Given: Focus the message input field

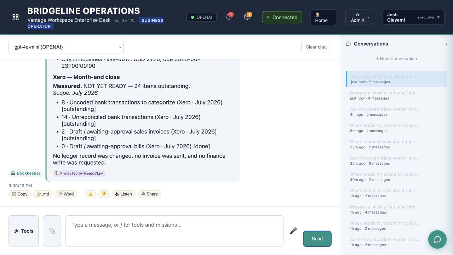Looking at the screenshot, I should coord(174,231).
